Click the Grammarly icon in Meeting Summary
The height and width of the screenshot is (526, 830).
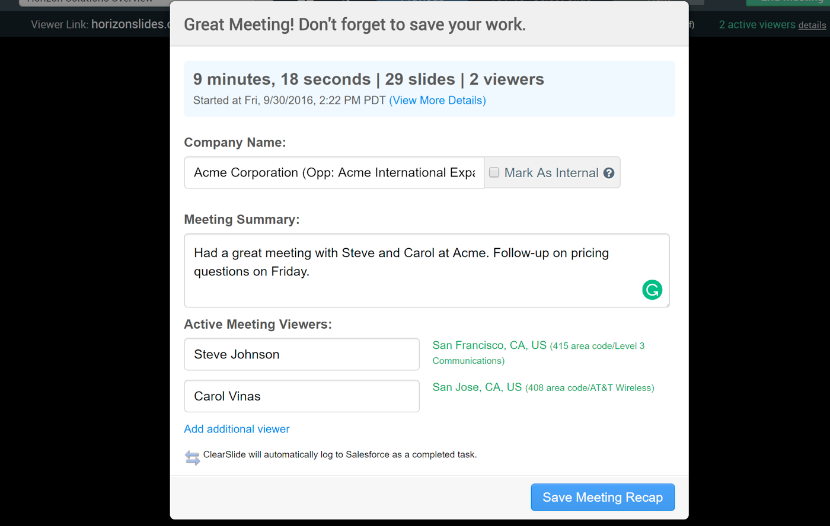click(x=652, y=290)
